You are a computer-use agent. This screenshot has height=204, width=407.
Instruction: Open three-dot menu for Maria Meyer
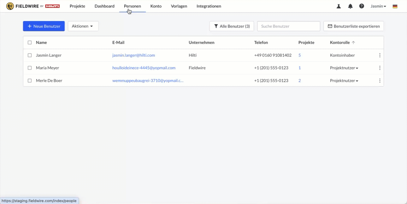[x=380, y=68]
